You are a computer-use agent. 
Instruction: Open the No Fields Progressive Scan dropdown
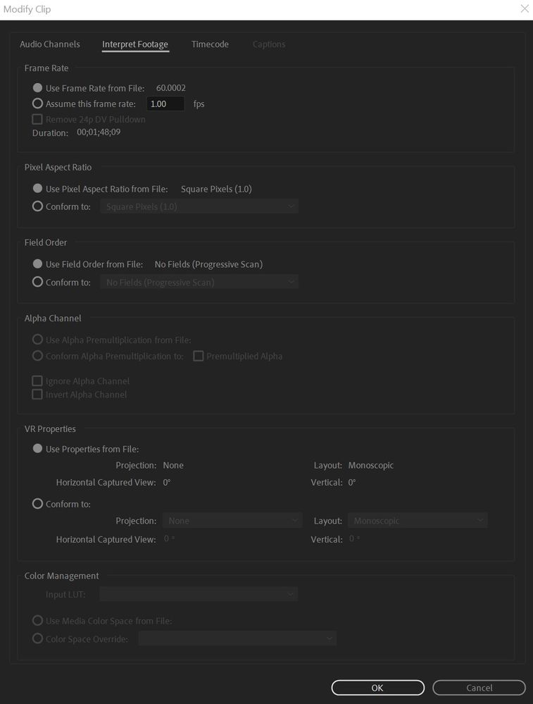[x=199, y=282]
